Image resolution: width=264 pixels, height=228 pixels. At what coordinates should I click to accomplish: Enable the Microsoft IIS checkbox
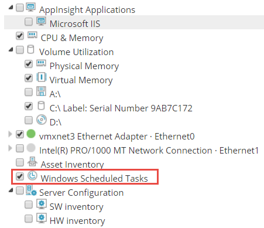(29, 22)
